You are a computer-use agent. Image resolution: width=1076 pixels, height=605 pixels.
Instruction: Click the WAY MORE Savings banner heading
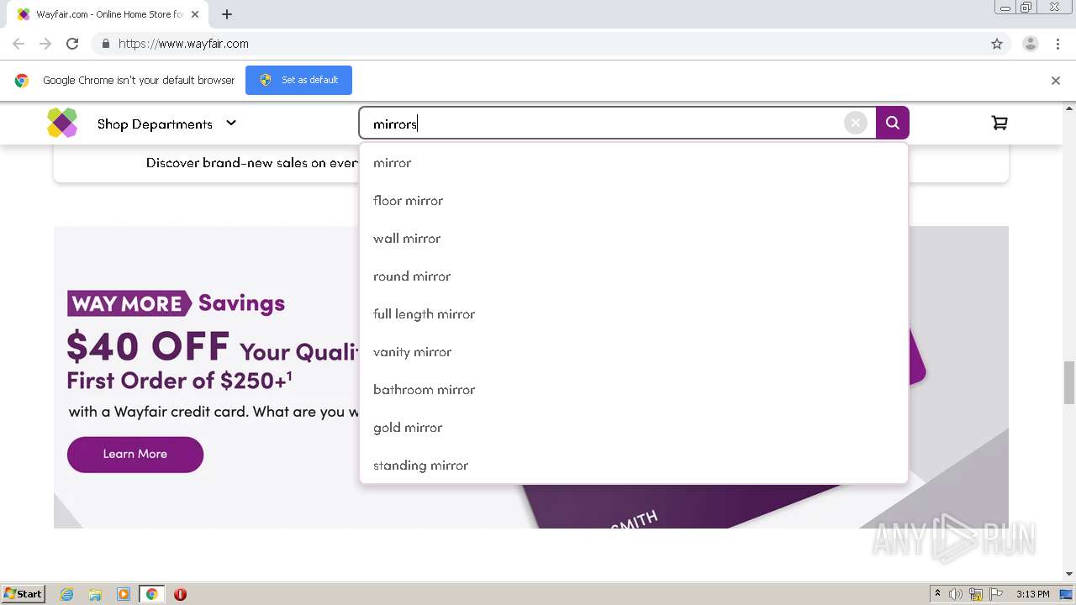pos(177,303)
